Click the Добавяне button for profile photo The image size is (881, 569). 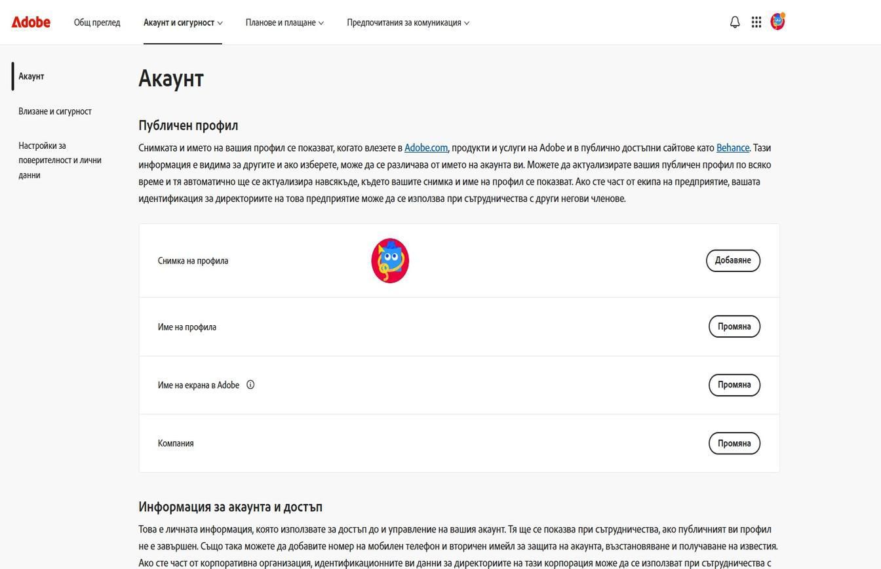coord(733,260)
